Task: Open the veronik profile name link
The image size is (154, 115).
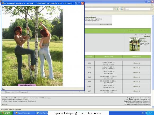Action: [x=147, y=36]
